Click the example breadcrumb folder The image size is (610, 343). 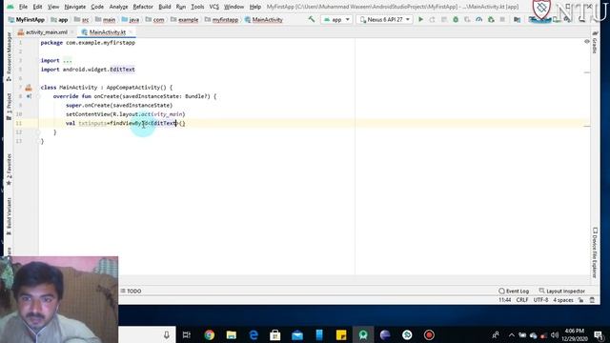pos(184,19)
